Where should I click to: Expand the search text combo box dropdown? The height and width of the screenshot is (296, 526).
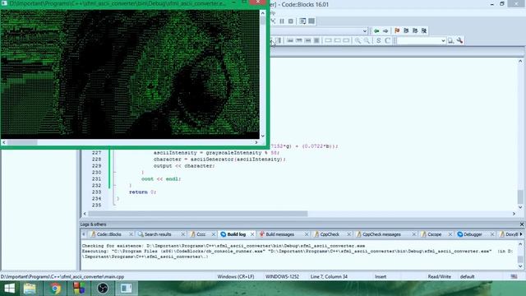(443, 40)
